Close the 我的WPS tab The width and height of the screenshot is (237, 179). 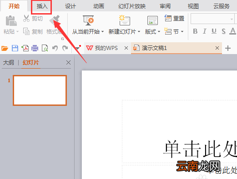[x=126, y=48]
